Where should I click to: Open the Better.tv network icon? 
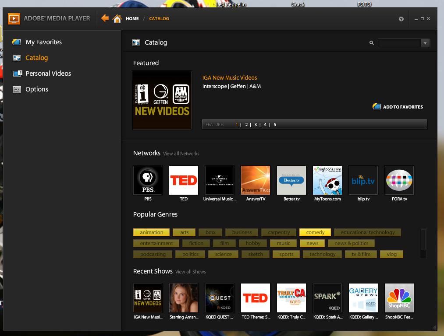click(x=291, y=180)
